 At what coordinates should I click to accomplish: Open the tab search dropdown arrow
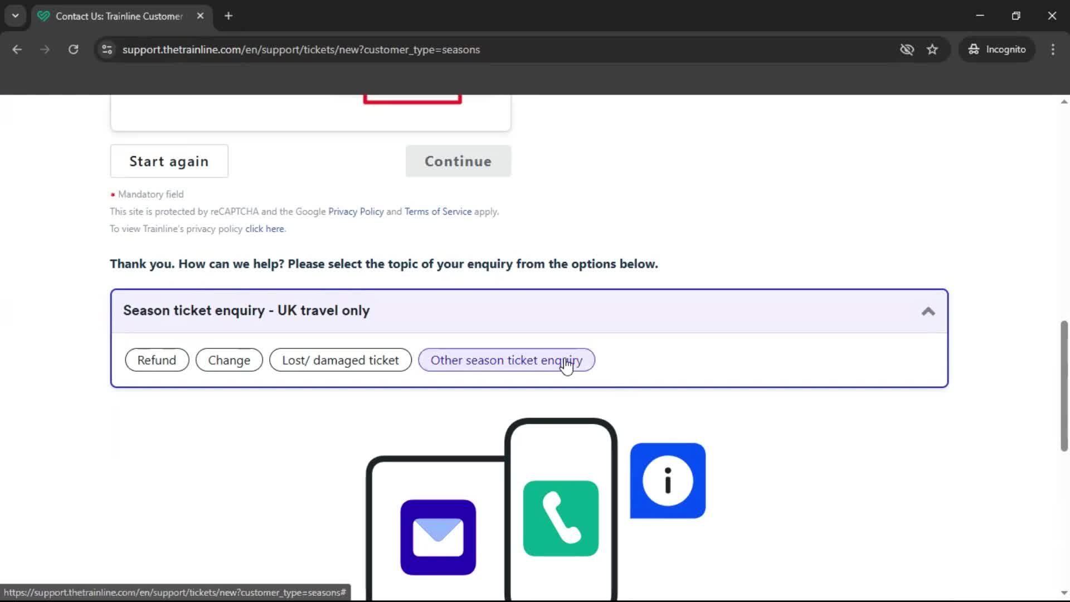15,16
